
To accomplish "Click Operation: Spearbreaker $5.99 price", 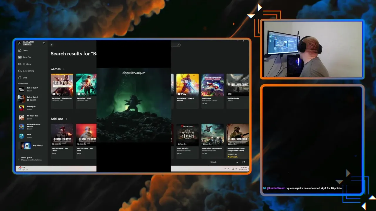I will (204, 154).
